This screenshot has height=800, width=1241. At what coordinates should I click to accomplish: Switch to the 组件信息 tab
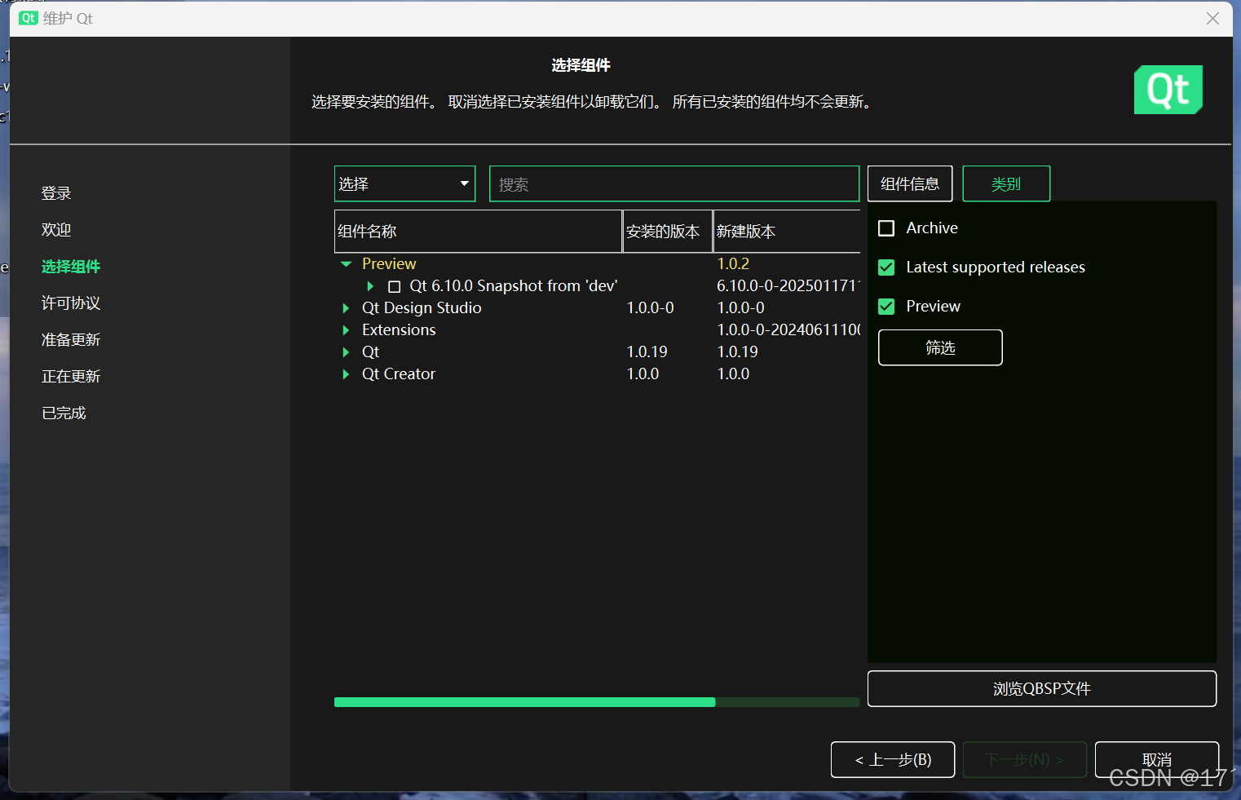[910, 183]
